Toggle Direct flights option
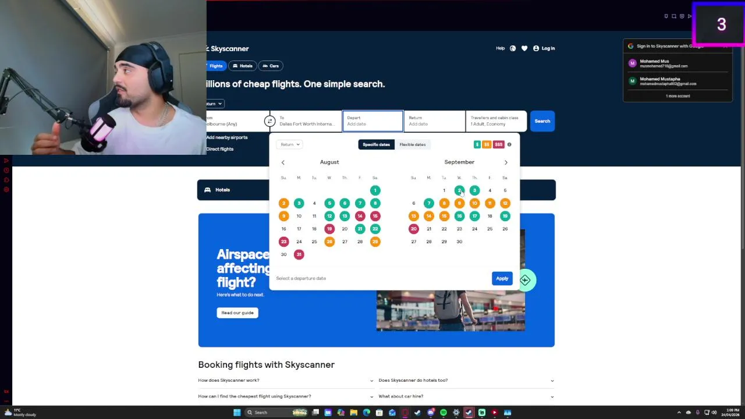The width and height of the screenshot is (745, 419). (219, 149)
